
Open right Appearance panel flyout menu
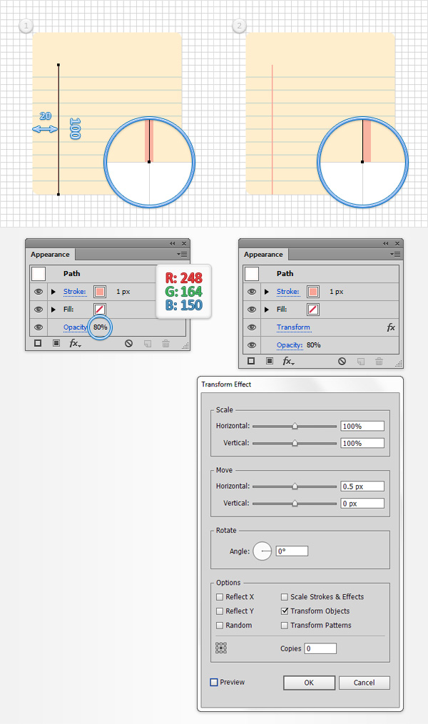tap(395, 255)
